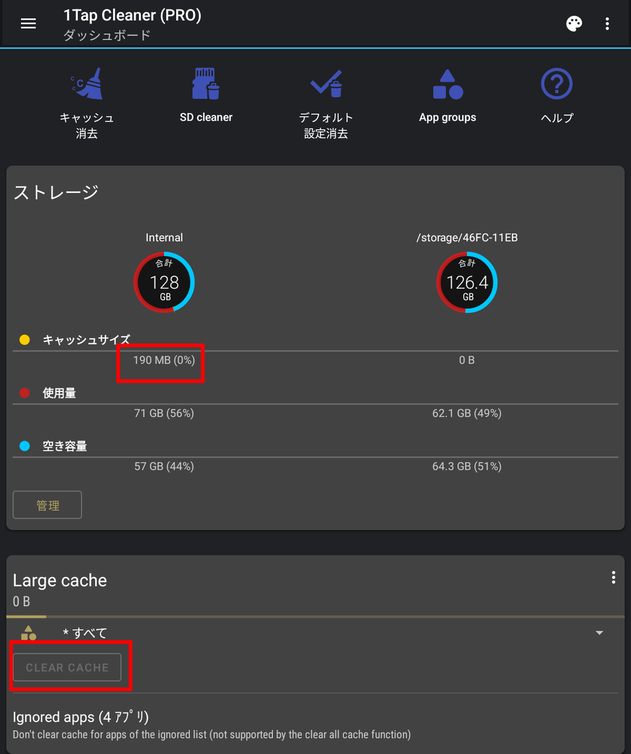Viewport: 631px width, 754px height.
Task: Open the SD cleaner icon
Action: point(206,84)
